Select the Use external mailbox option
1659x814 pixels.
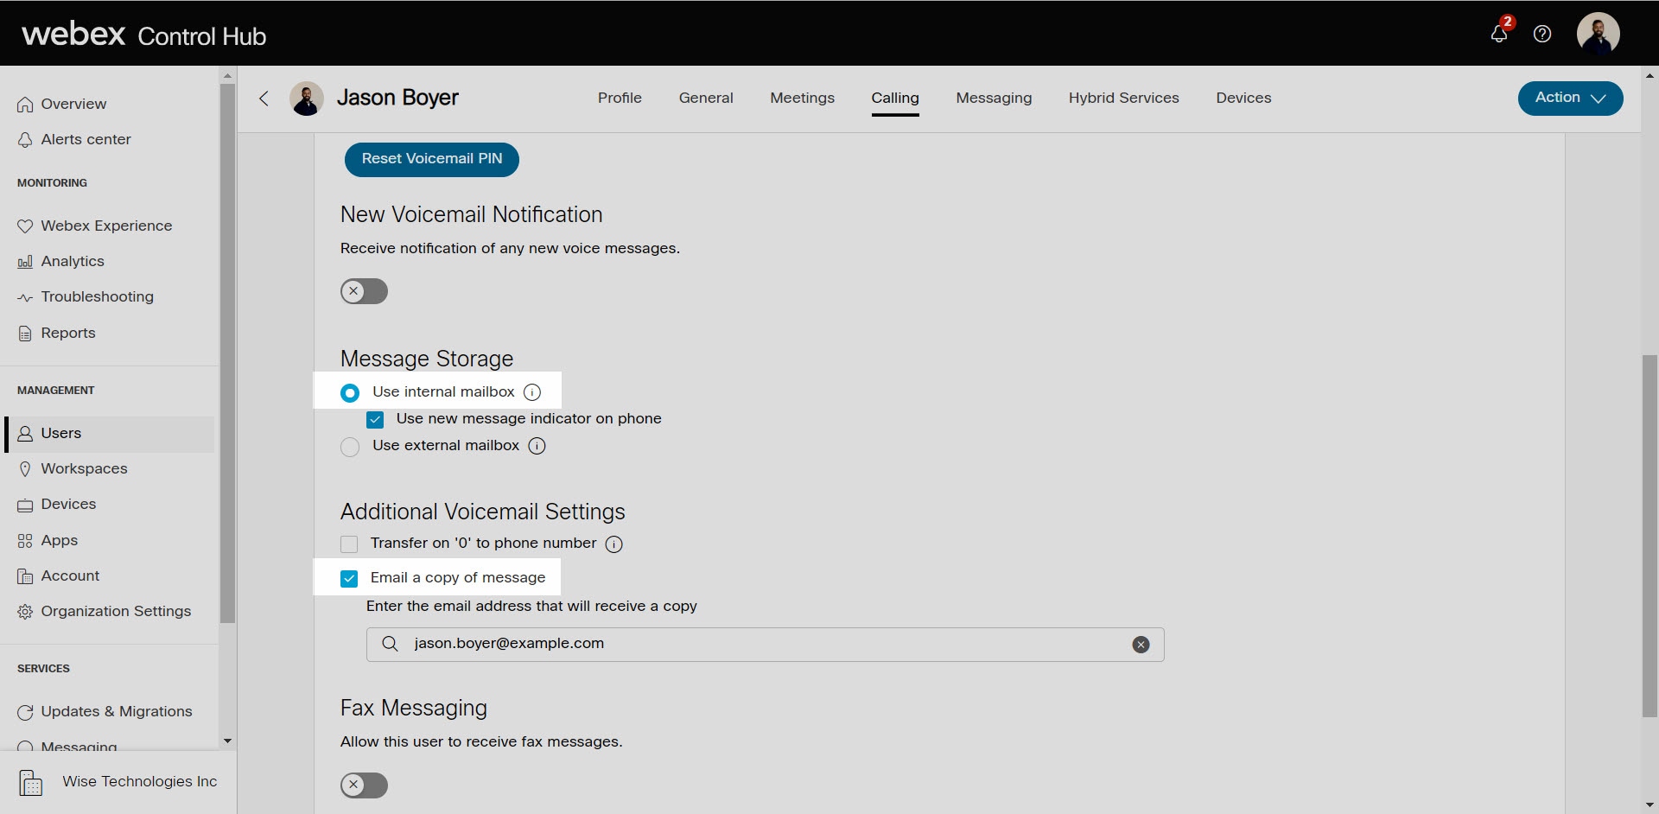(x=349, y=447)
